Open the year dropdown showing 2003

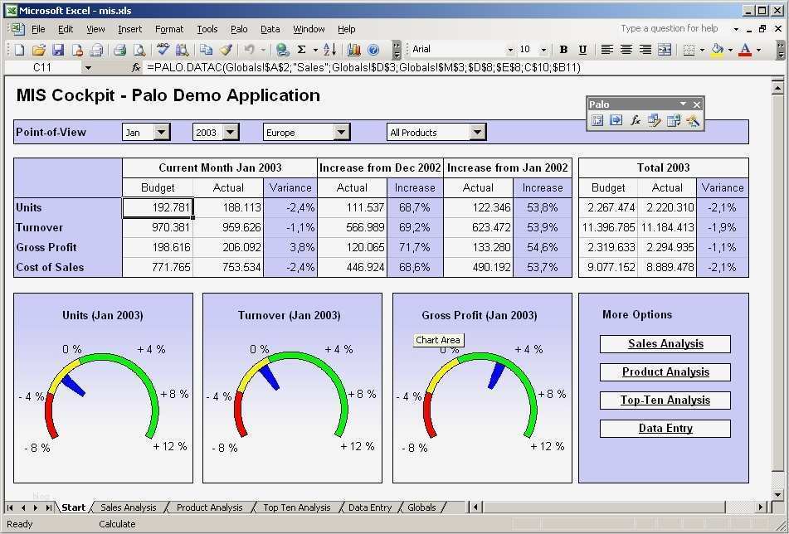[x=230, y=132]
